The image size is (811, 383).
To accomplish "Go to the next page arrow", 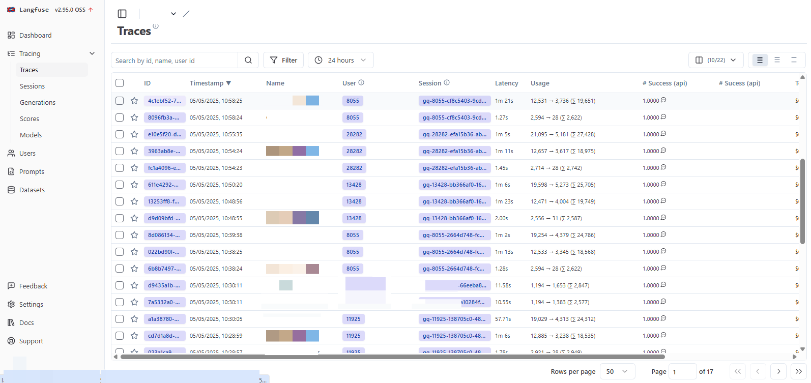I will 778,371.
